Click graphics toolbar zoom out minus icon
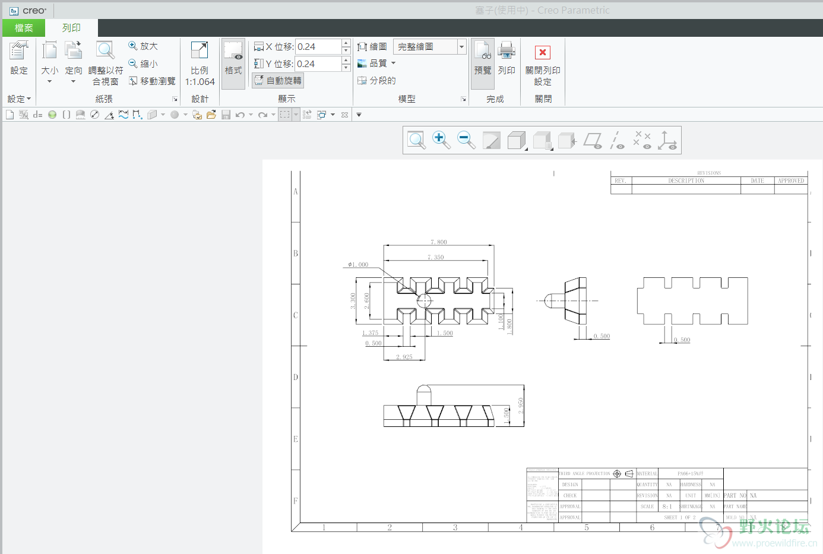This screenshot has width=823, height=554. (466, 140)
